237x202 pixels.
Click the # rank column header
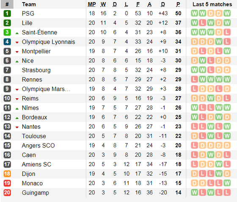coord(7,4)
